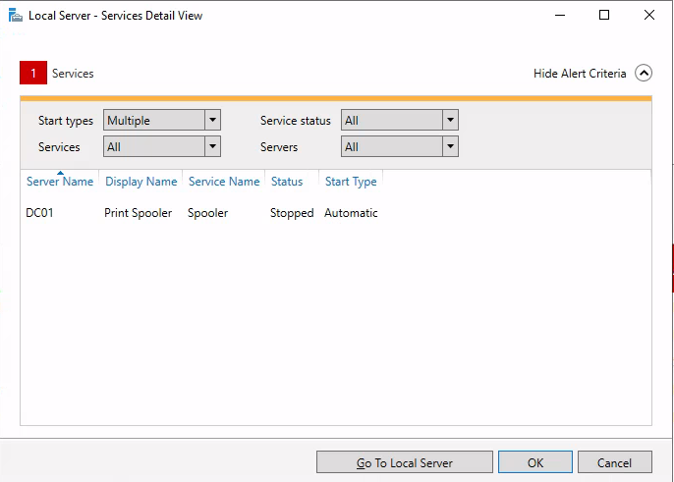
Task: Click the Cancel button
Action: [x=615, y=462]
